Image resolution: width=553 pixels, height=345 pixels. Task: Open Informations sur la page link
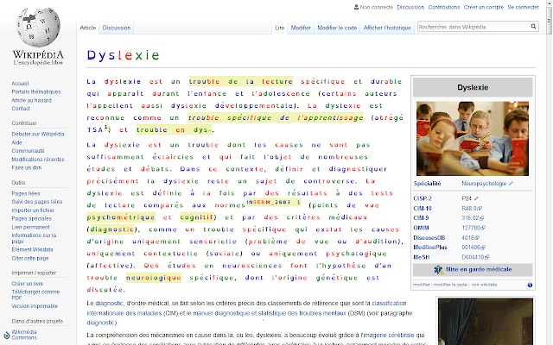34,238
